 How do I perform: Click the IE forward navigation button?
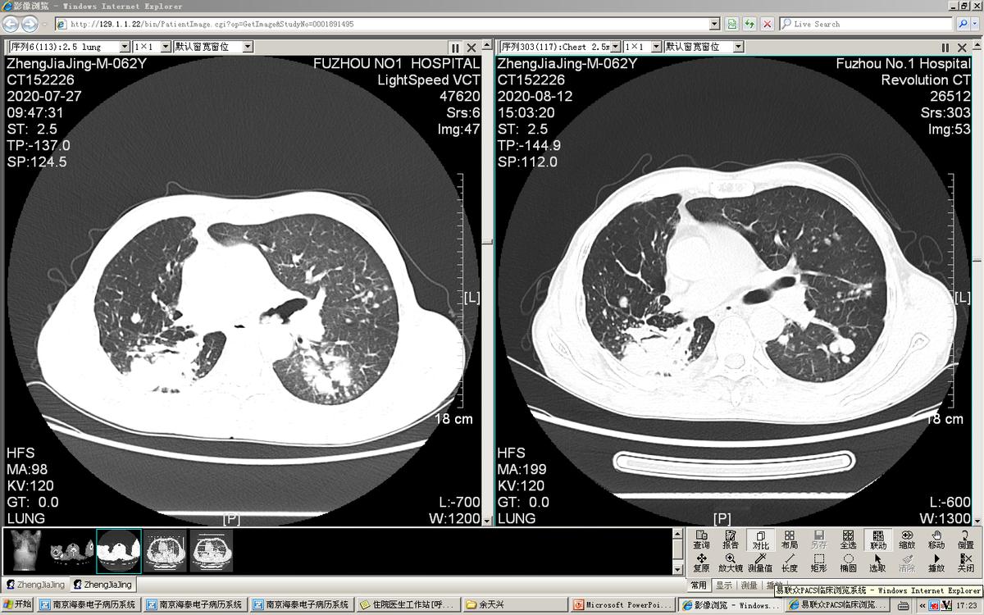[x=30, y=25]
